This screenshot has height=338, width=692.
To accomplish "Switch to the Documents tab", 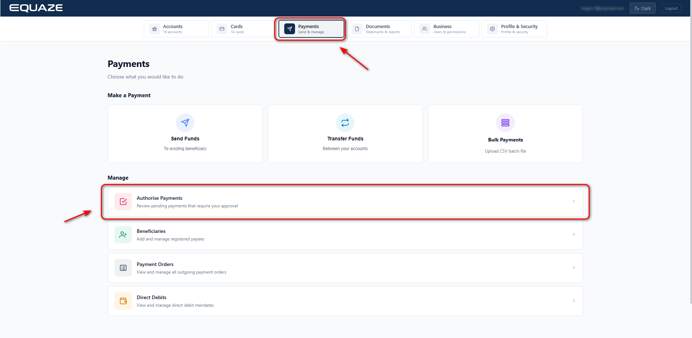I will [379, 29].
